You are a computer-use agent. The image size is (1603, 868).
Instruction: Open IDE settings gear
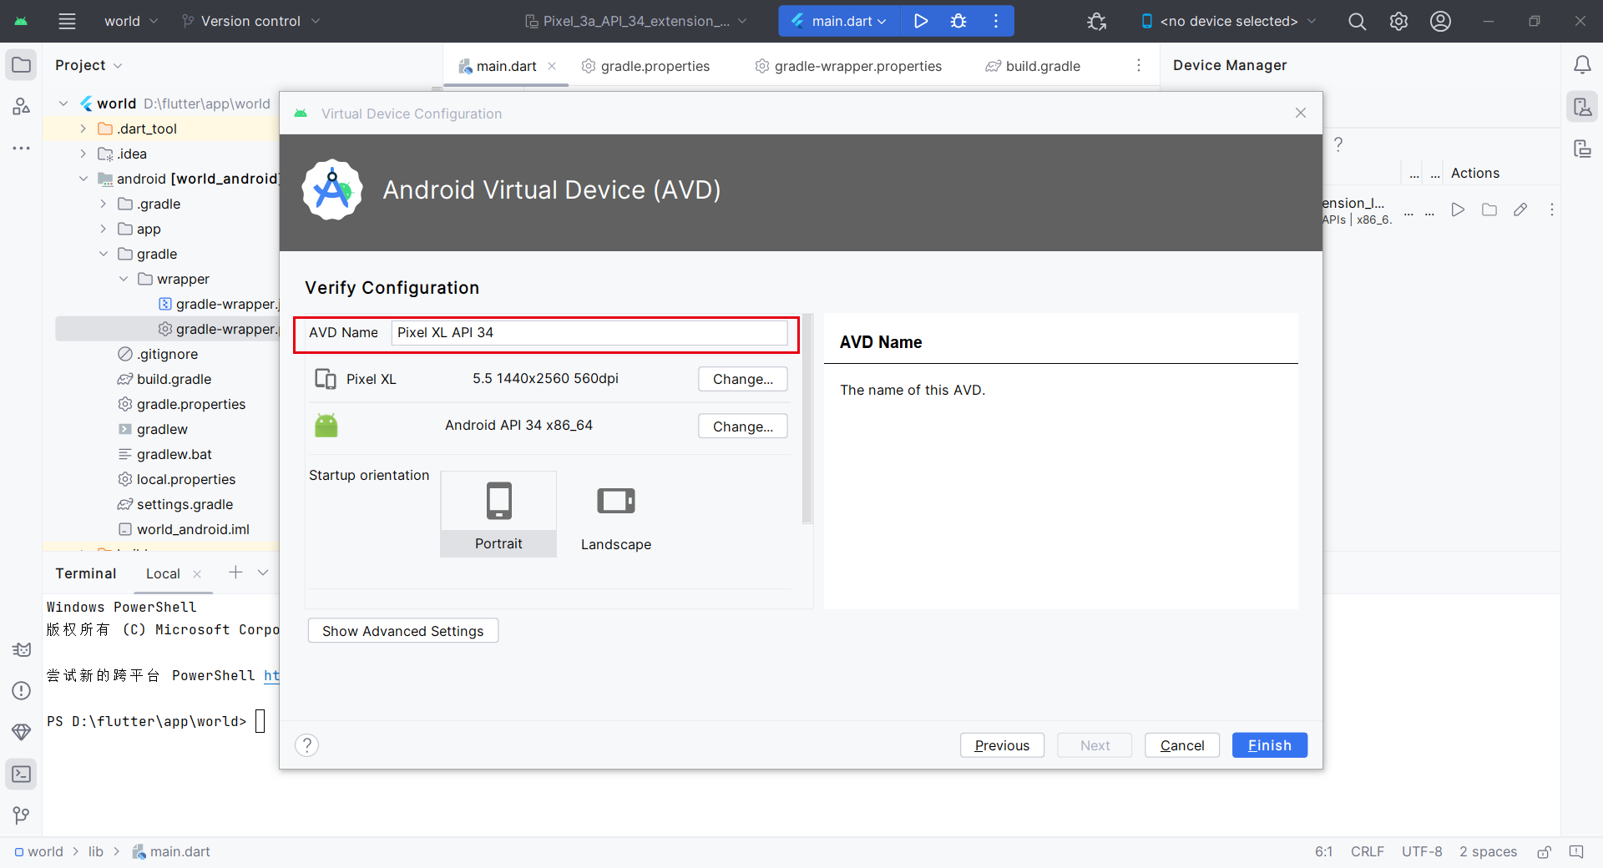tap(1399, 21)
